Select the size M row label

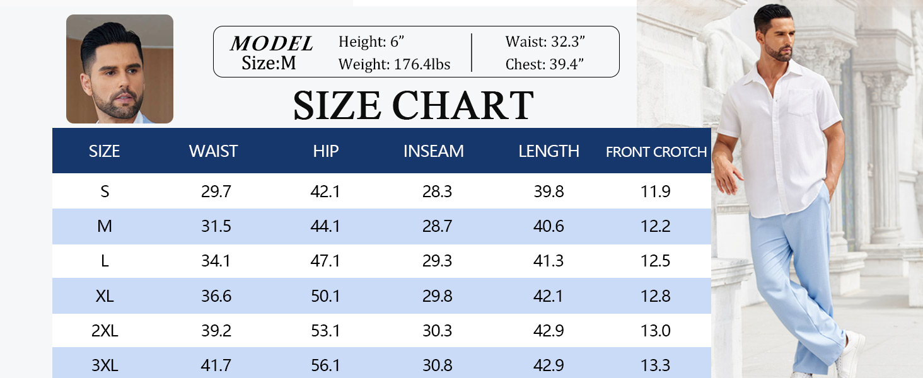105,226
